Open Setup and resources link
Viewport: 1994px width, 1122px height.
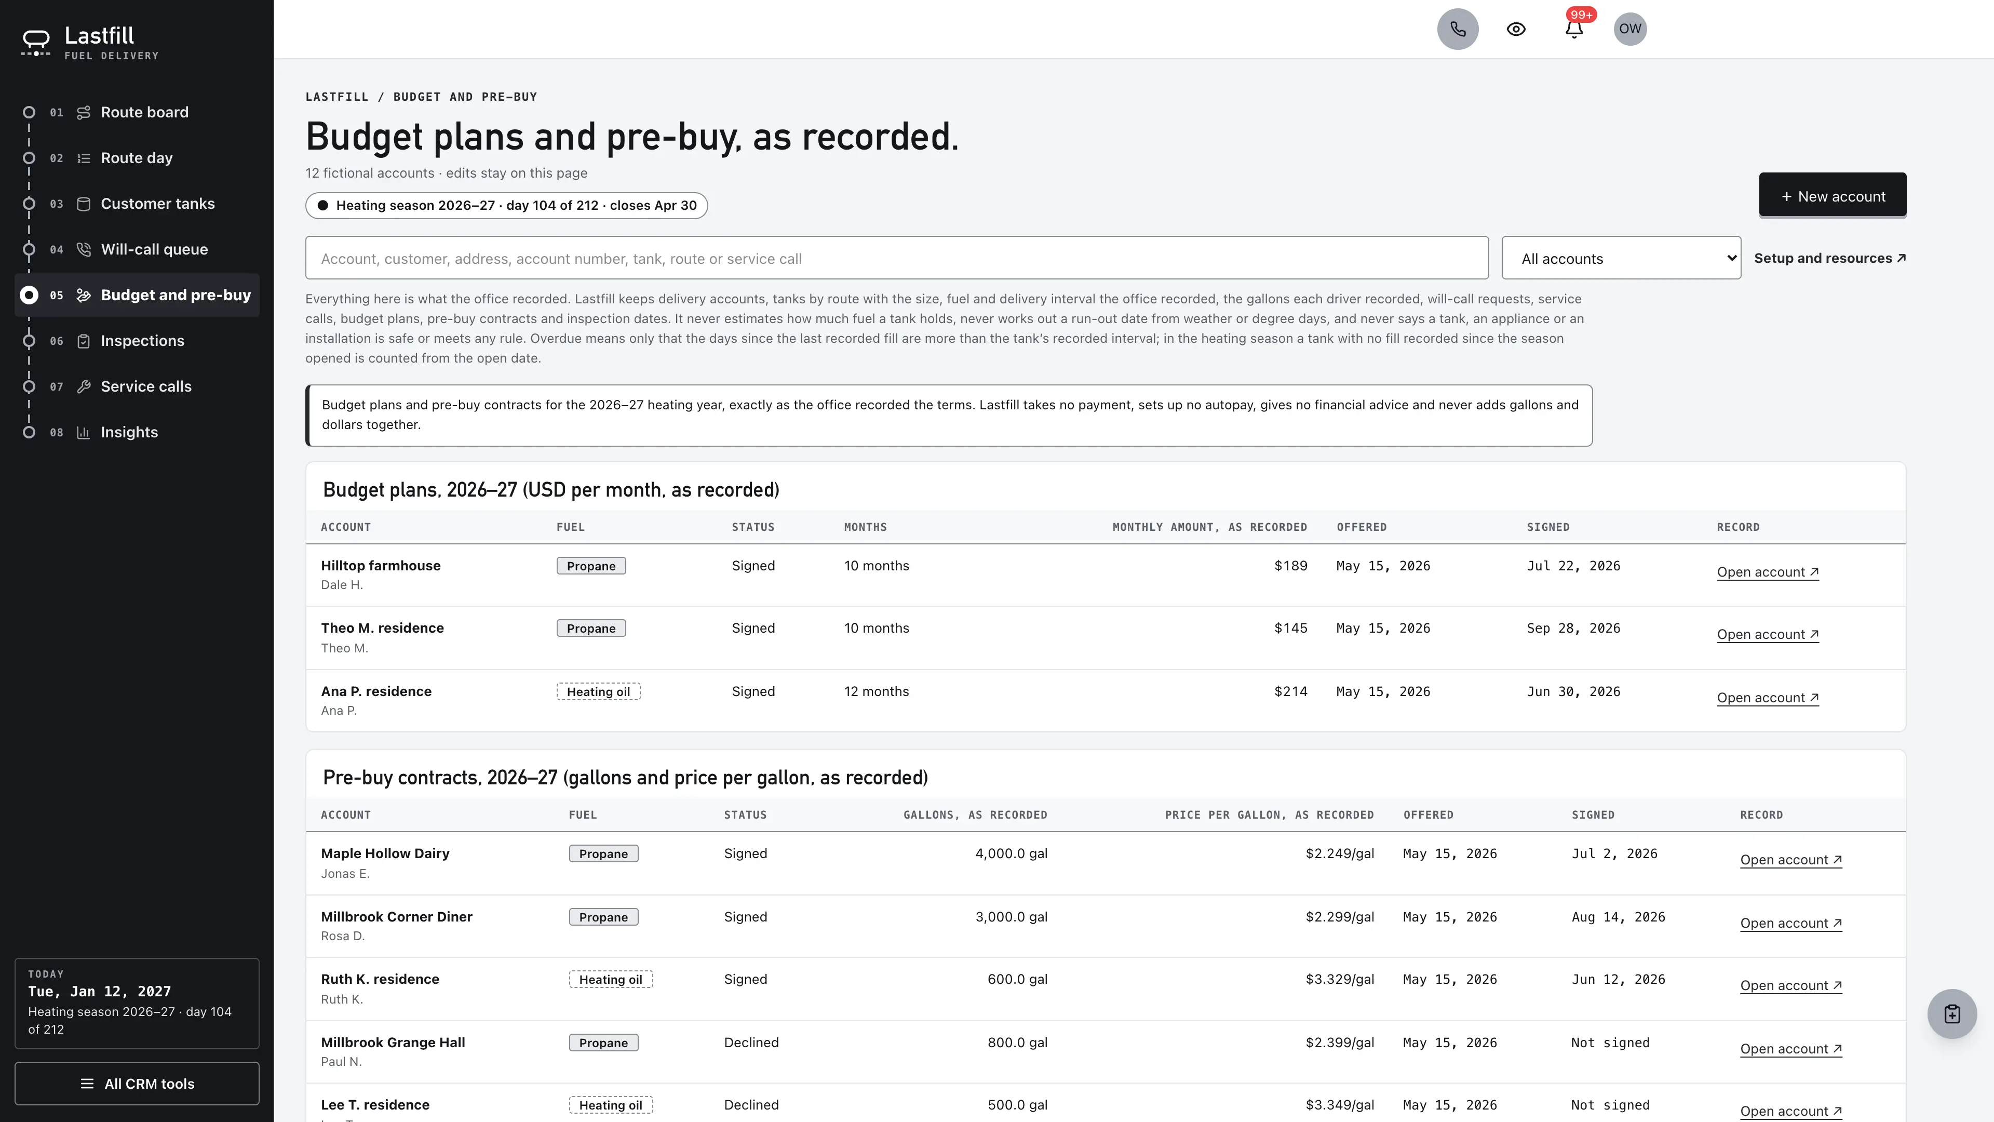(1830, 258)
